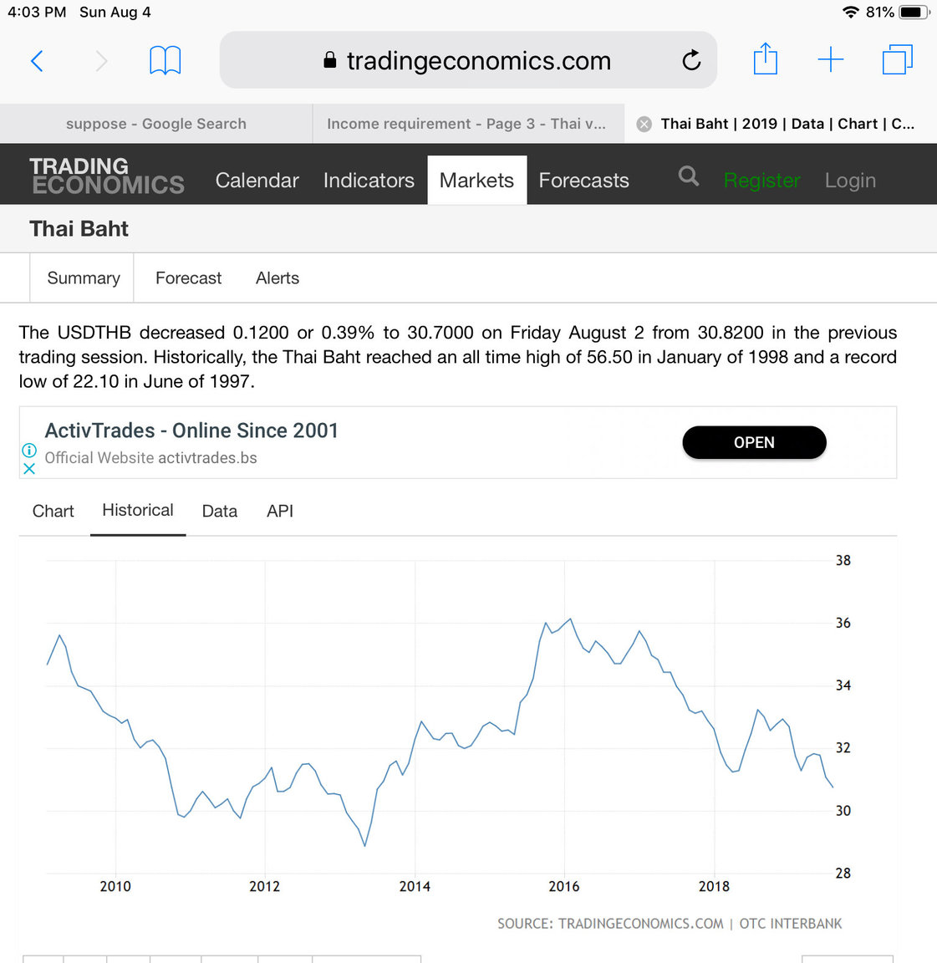Show all open tabs overview icon
Screen dimensions: 937x963
tap(897, 60)
